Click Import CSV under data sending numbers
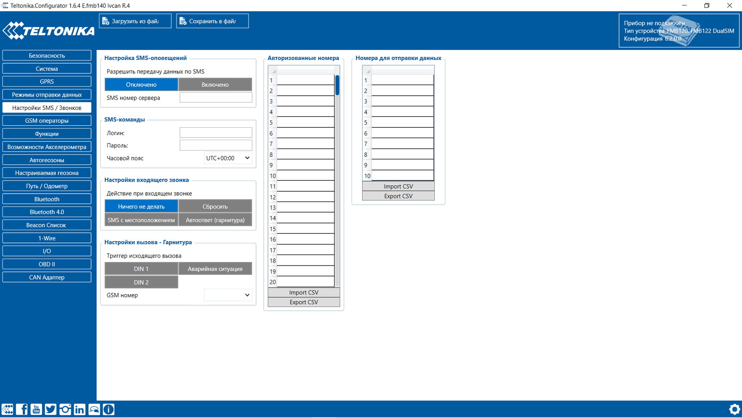The height and width of the screenshot is (418, 742). pos(398,187)
